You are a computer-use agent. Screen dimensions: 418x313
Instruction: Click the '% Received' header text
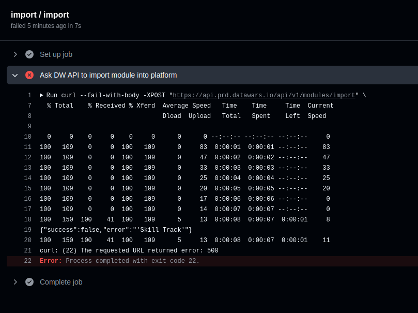106,106
